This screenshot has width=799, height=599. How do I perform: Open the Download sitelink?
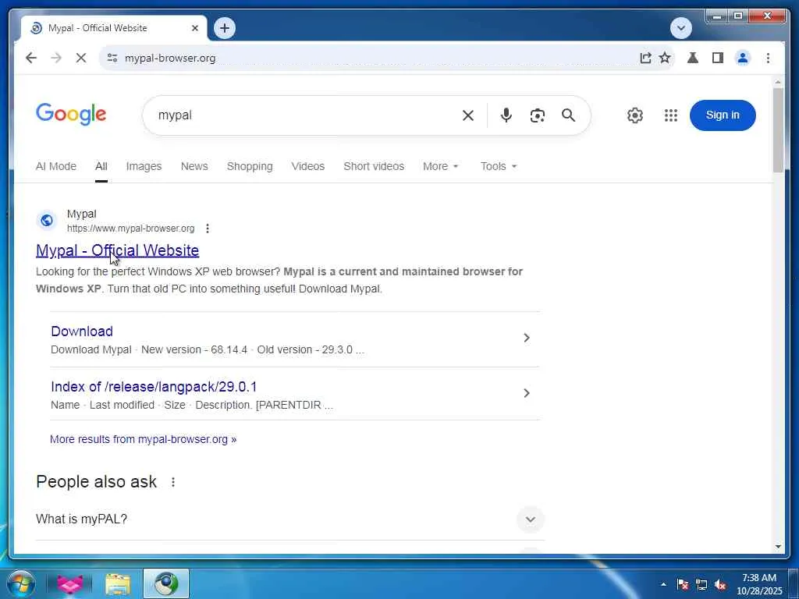[x=82, y=331]
